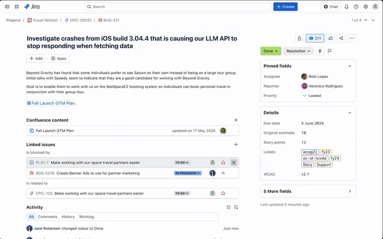Click avatar in Fall Launch GTM Plan row
383x239 pixels.
point(223,130)
